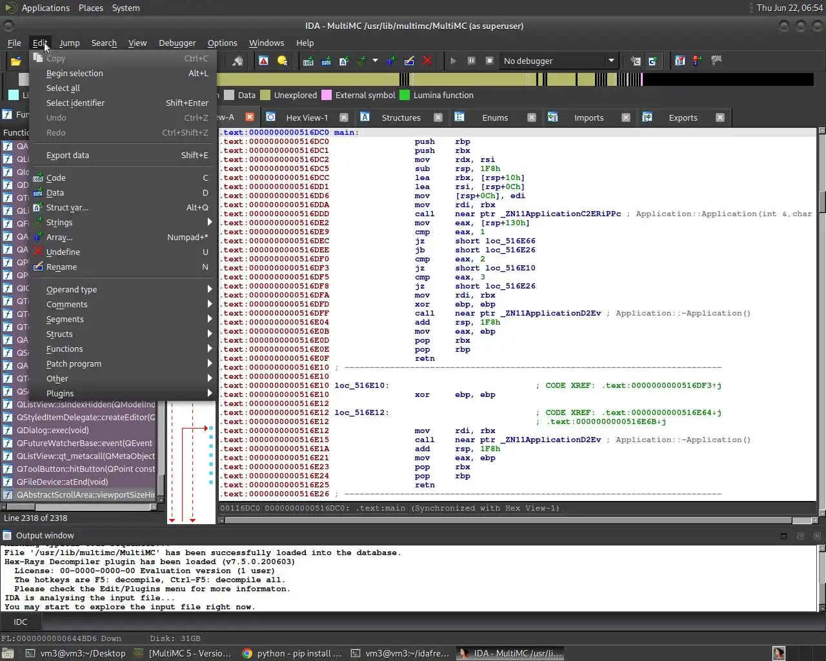Click the blue star plus toolbar icon

[x=391, y=61]
